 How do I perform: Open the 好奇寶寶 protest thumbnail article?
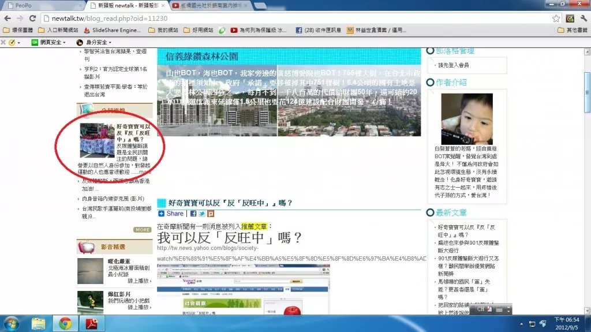97,140
